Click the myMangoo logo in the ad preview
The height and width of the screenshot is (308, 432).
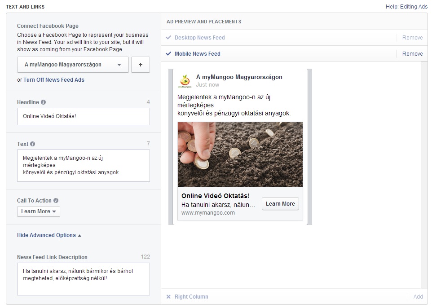pyautogui.click(x=185, y=81)
